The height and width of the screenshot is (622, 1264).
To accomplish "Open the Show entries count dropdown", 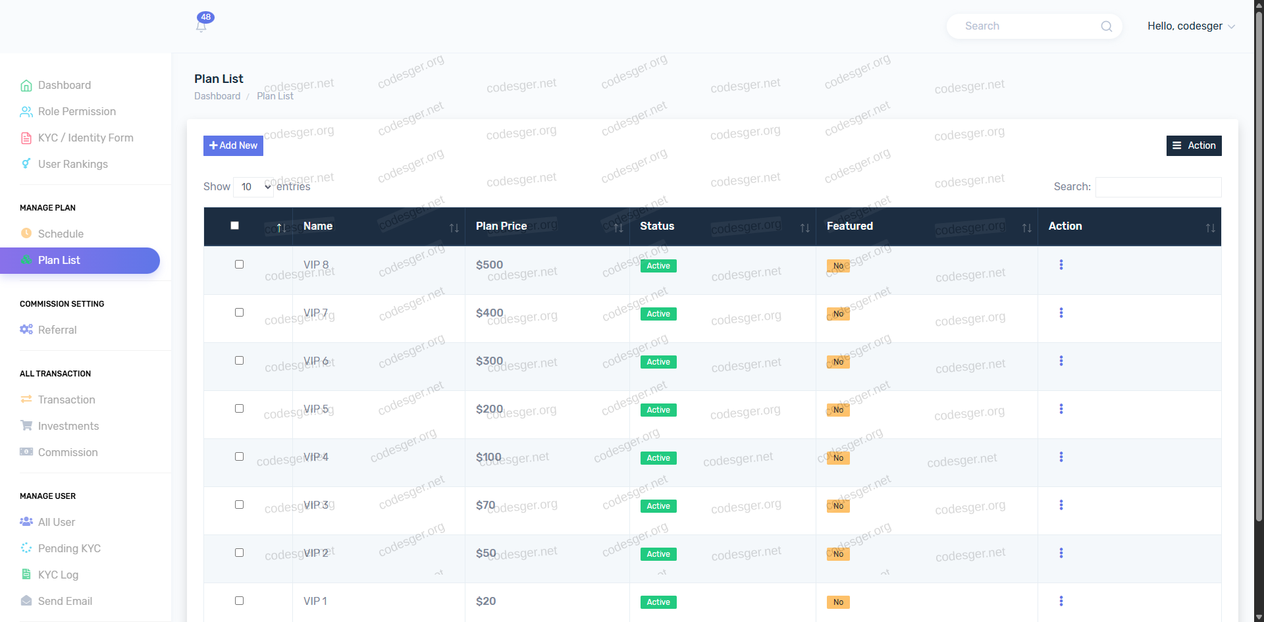I will point(254,187).
